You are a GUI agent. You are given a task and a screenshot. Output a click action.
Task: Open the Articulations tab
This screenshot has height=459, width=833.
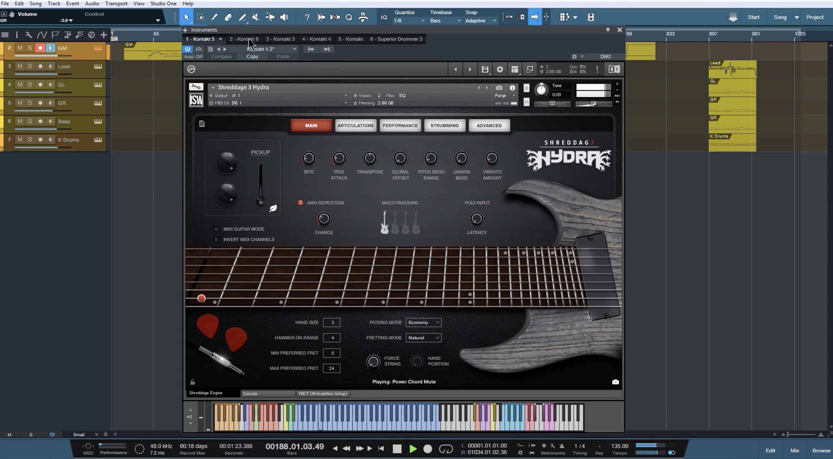pyautogui.click(x=355, y=125)
